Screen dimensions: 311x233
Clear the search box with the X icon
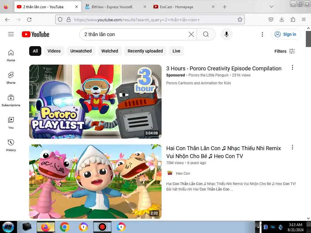click(191, 34)
